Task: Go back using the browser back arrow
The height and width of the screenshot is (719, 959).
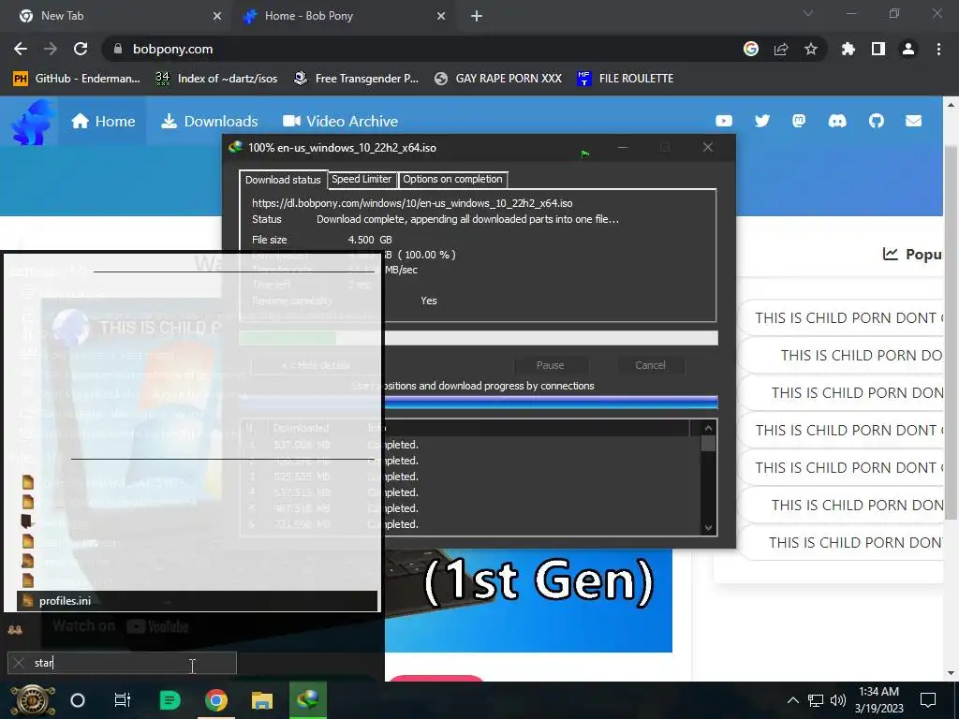Action: (21, 49)
